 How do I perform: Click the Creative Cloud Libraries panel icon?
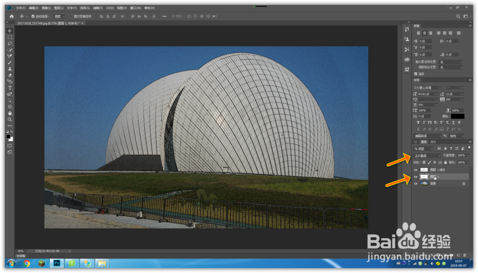[x=407, y=59]
